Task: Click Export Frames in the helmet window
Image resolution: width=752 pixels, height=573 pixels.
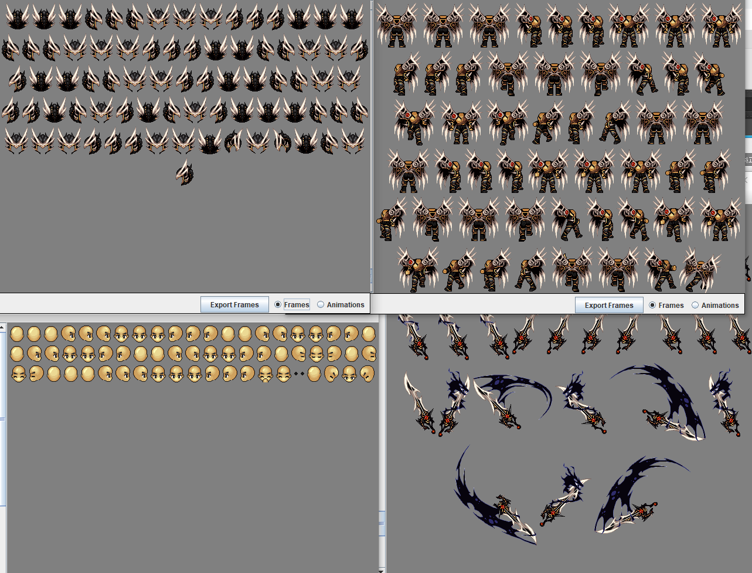Action: (234, 304)
